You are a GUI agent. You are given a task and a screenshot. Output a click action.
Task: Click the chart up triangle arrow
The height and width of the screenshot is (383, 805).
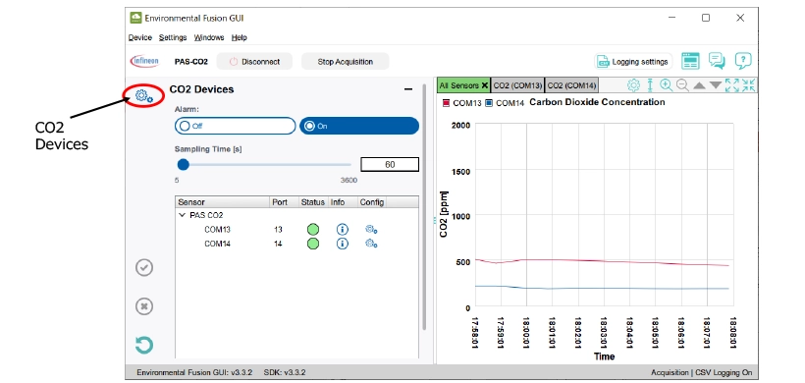pyautogui.click(x=699, y=85)
